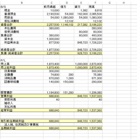Select column C header
The image size is (137, 139).
51,3
